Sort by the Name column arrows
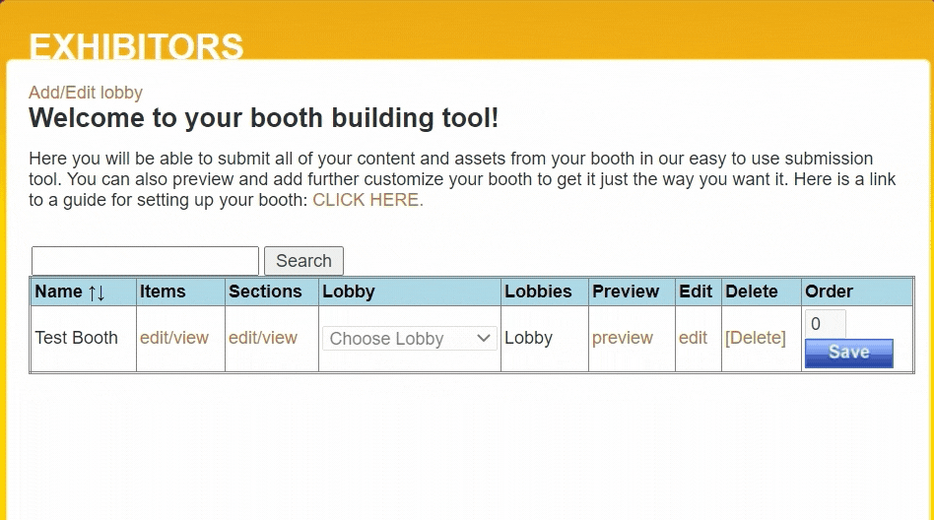This screenshot has height=520, width=934. tap(97, 292)
